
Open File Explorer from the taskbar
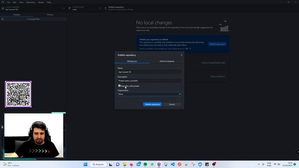click(125, 164)
